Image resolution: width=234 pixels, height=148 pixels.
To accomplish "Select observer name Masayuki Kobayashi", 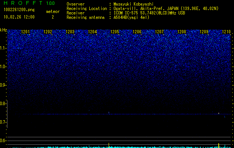I will click(134, 4).
